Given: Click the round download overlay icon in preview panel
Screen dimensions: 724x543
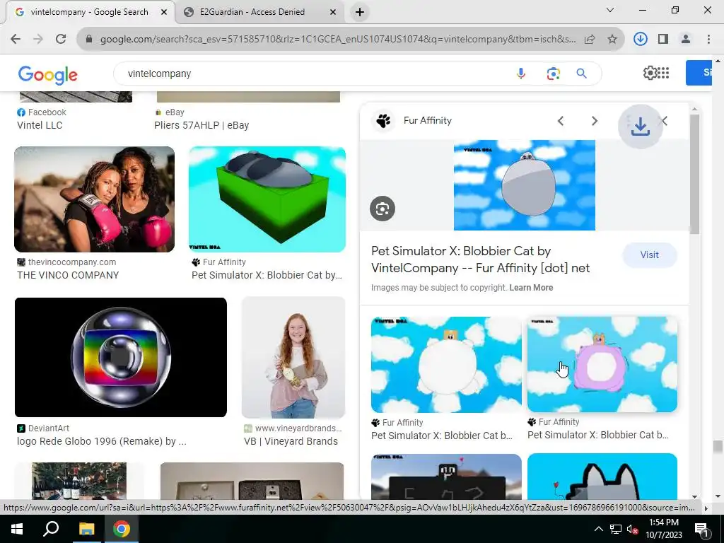Looking at the screenshot, I should (x=640, y=126).
